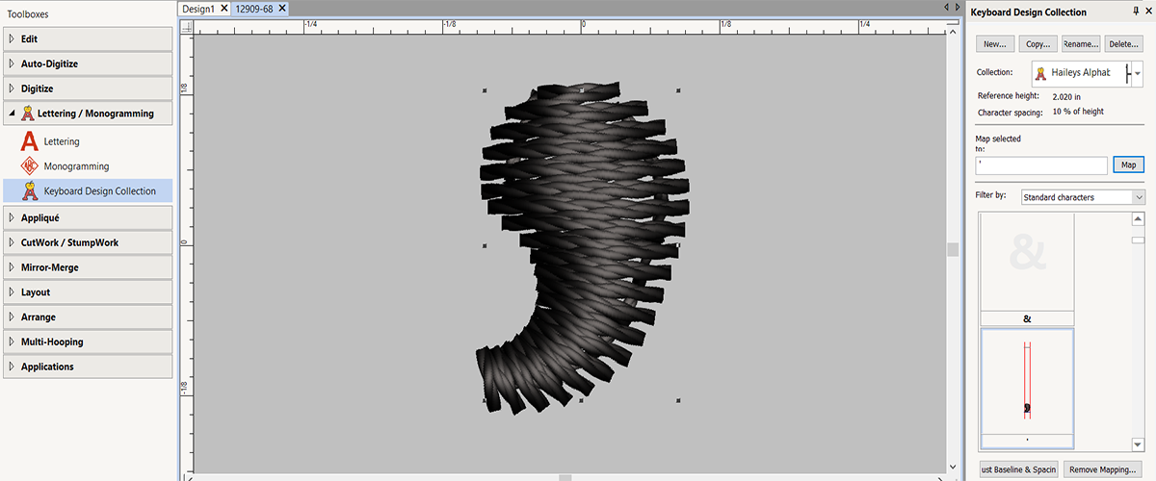Open the Collection dropdown list
Image resolution: width=1156 pixels, height=481 pixels.
[1138, 73]
